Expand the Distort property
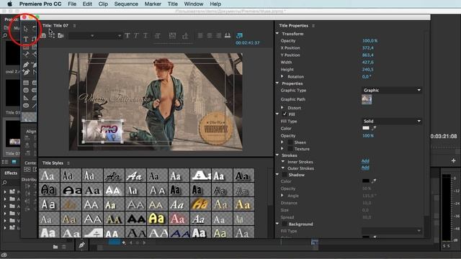This screenshot has height=259, width=461. [282, 107]
